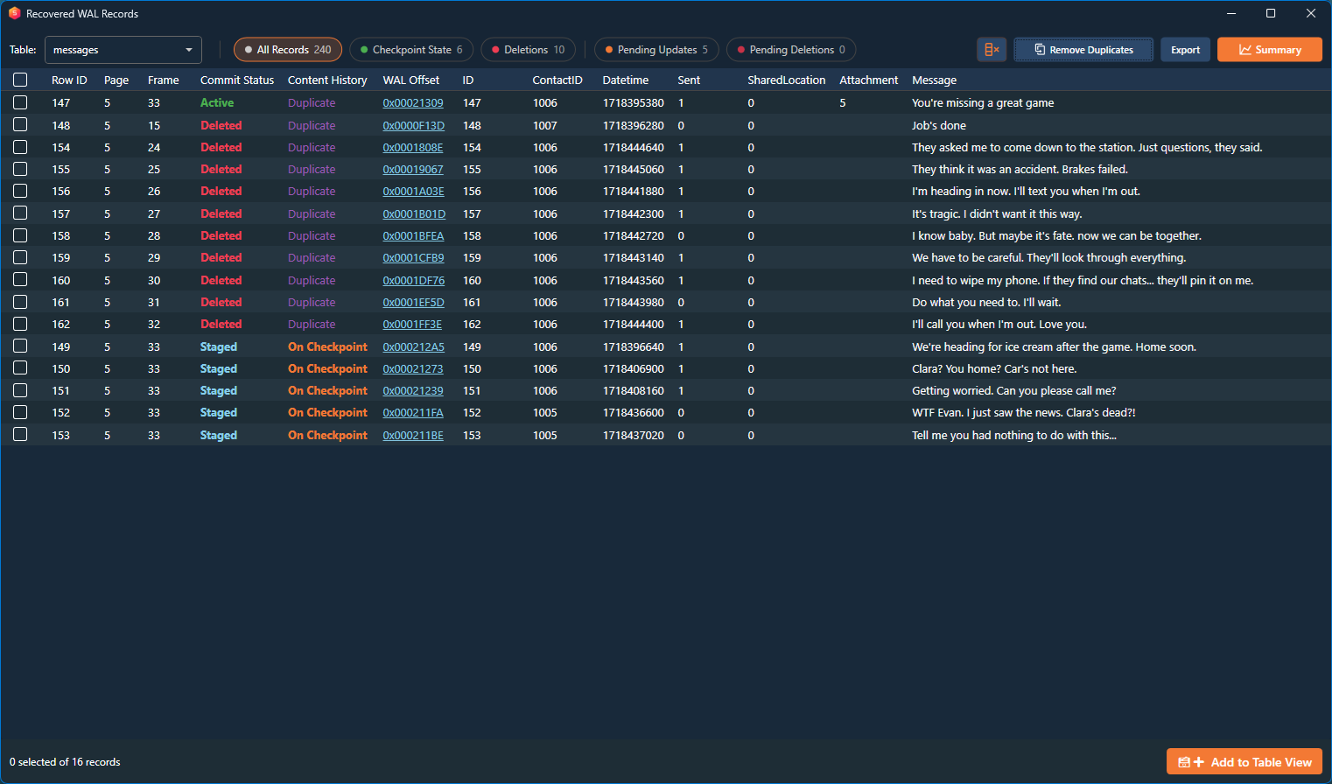Viewport: 1332px width, 784px height.
Task: Click Staged status in row 152
Action: [219, 412]
